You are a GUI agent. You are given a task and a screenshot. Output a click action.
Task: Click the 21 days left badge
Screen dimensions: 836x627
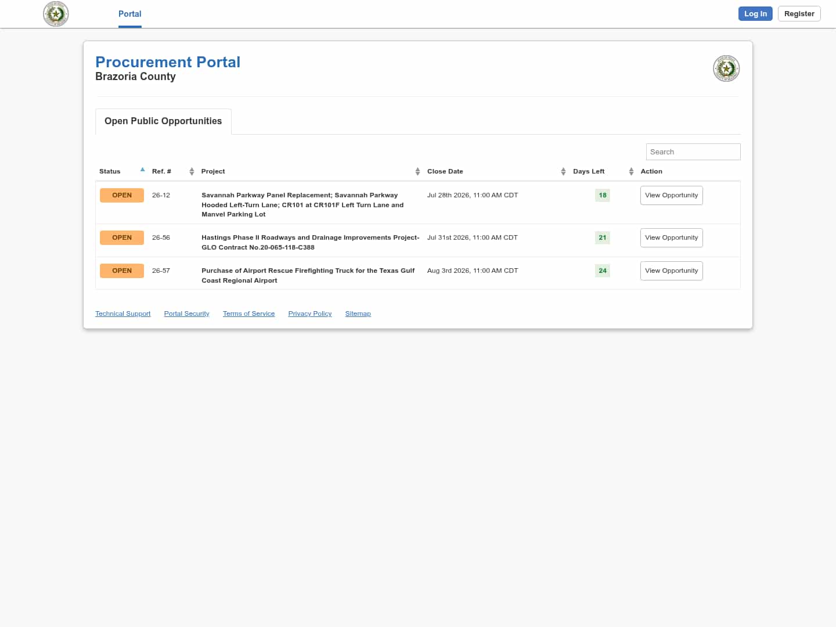603,237
